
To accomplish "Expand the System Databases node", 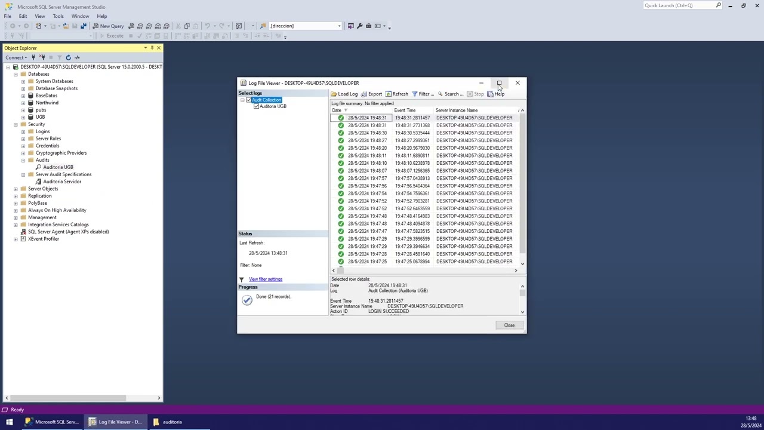I will 23,81.
